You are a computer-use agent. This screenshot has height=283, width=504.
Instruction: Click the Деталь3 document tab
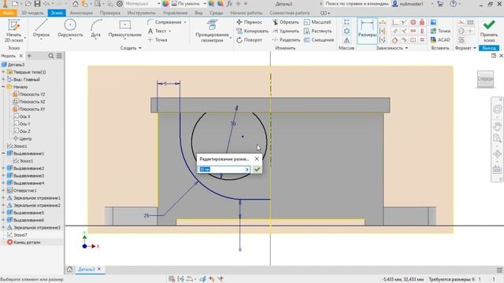86,269
